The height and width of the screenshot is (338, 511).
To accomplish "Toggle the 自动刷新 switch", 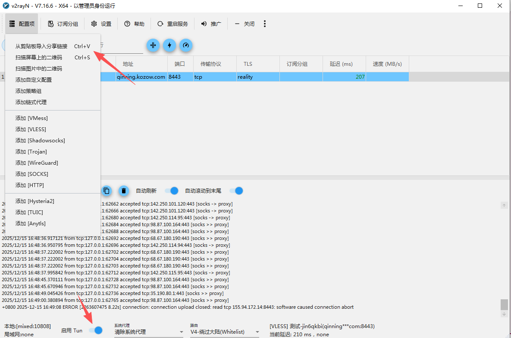I will pyautogui.click(x=172, y=191).
